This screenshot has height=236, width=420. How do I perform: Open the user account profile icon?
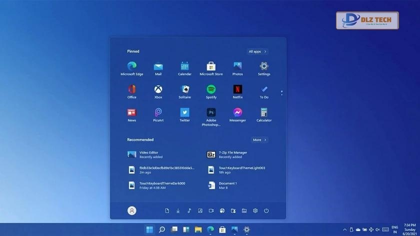tap(132, 211)
